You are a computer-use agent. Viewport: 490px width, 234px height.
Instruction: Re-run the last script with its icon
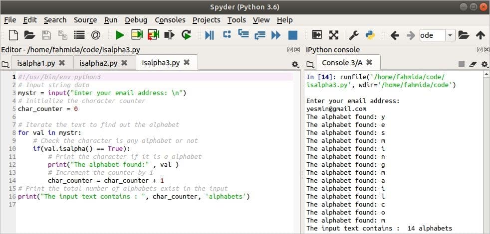[186, 35]
